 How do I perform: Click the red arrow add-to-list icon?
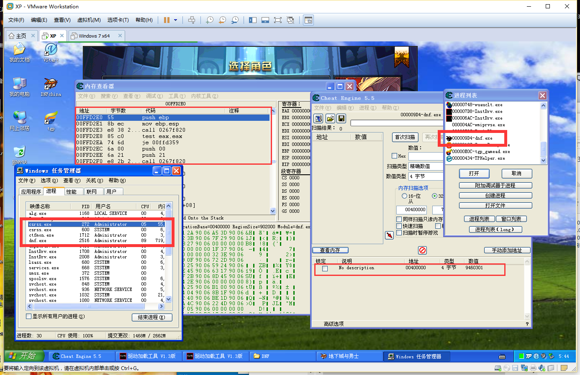click(x=389, y=235)
